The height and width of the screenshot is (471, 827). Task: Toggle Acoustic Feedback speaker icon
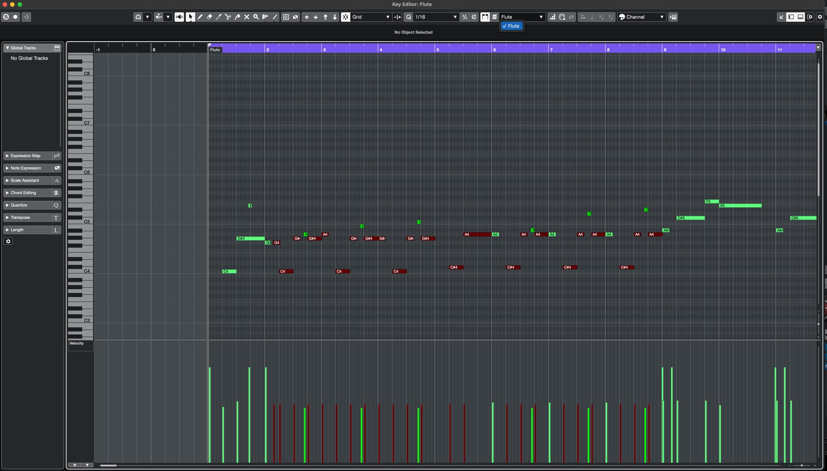tap(179, 17)
